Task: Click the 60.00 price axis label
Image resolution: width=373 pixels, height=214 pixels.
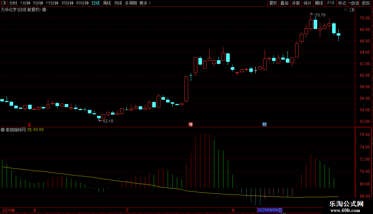Action: [x=365, y=75]
